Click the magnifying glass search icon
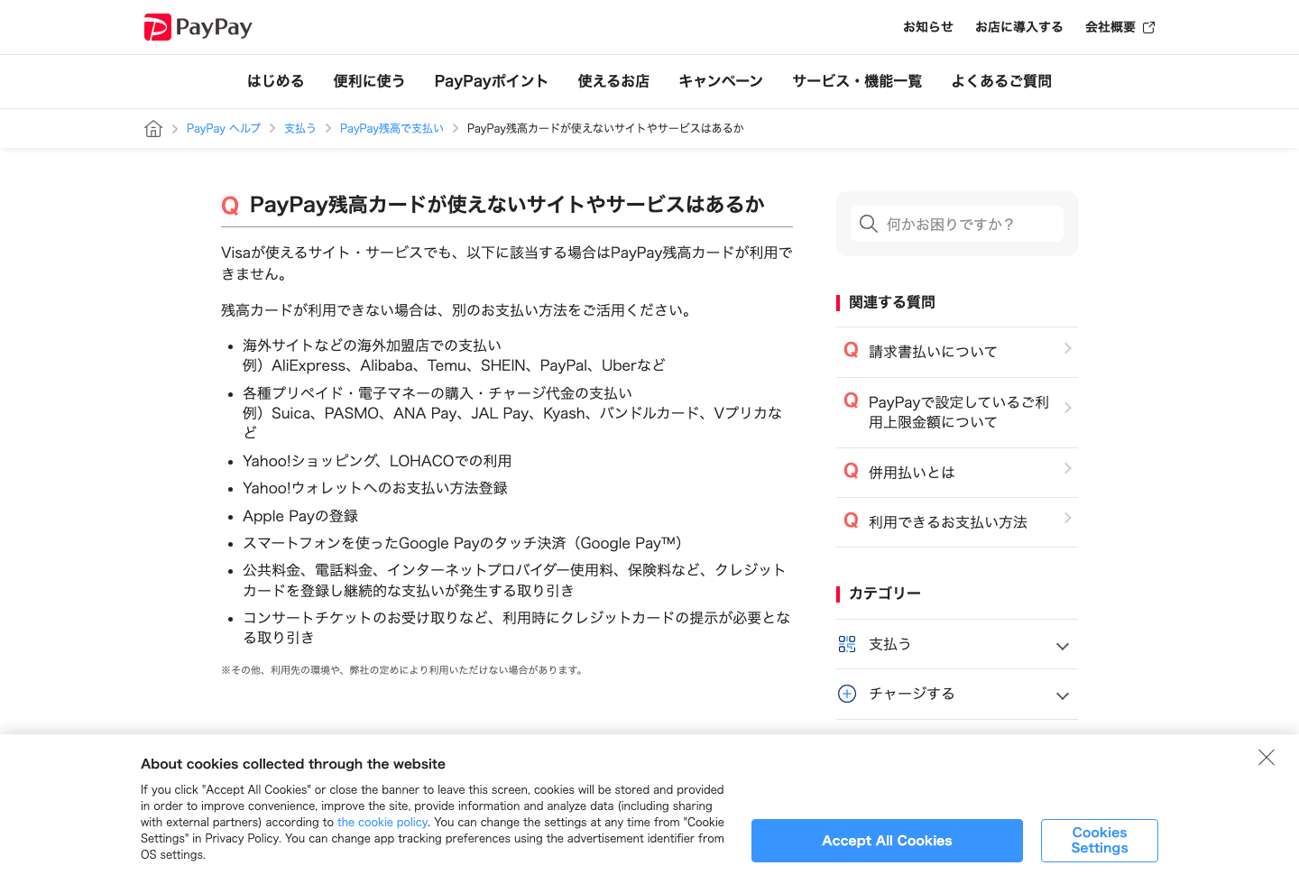 868,224
